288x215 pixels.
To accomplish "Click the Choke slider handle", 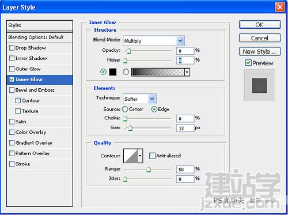I will pyautogui.click(x=125, y=119).
